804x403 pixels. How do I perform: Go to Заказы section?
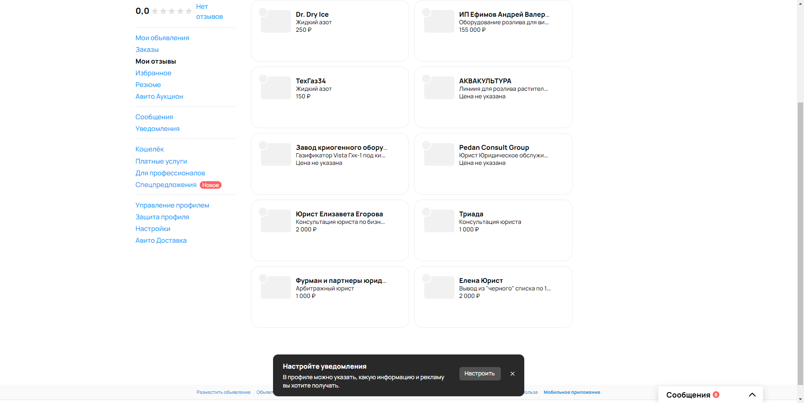(147, 50)
